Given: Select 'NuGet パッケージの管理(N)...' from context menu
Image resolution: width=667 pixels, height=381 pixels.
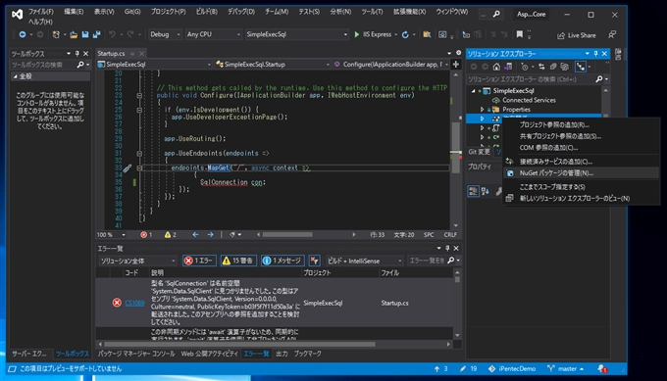Looking at the screenshot, I should coord(581,173).
